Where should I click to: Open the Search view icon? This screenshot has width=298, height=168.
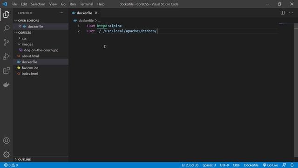(x=6, y=28)
